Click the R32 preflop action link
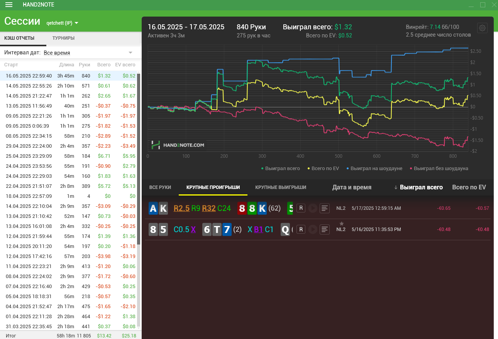498x339 pixels. 208,209
